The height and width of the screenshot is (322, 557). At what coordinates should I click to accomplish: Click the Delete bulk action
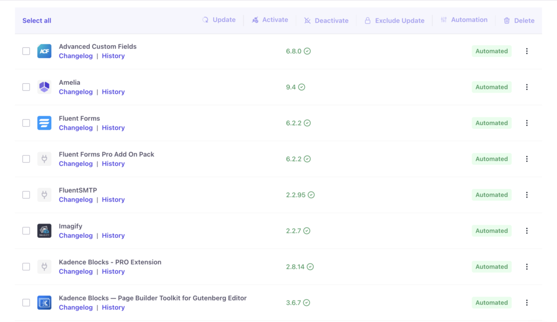pyautogui.click(x=519, y=21)
